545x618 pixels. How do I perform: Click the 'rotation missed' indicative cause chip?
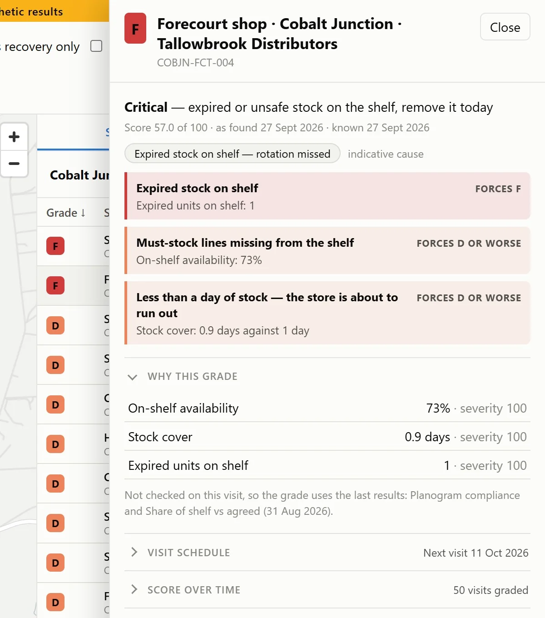coord(233,154)
